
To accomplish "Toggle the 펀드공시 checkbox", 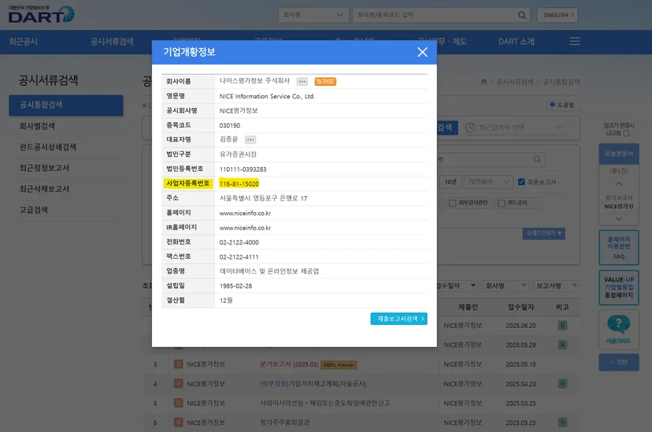I will (502, 203).
